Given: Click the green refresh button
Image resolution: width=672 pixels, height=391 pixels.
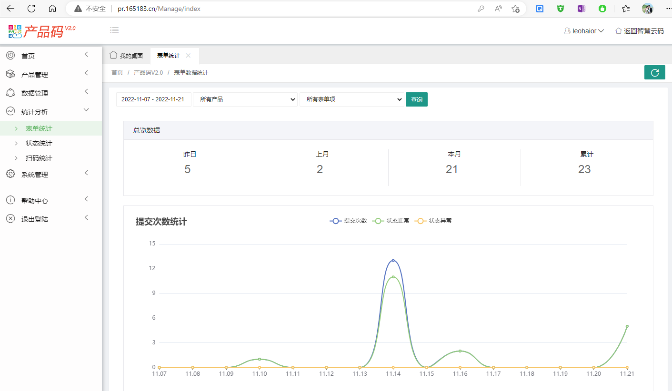Looking at the screenshot, I should point(654,72).
